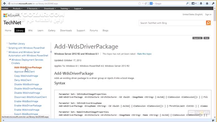
Task: Click the Sign in link
Action: click(x=208, y=14)
